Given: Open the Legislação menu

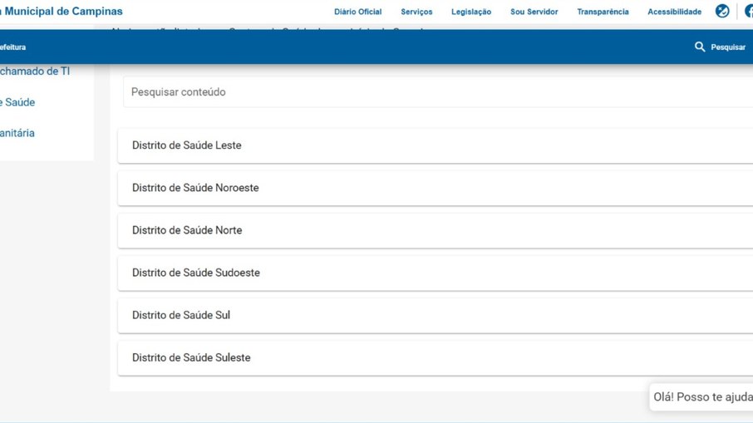Looking at the screenshot, I should pyautogui.click(x=471, y=12).
